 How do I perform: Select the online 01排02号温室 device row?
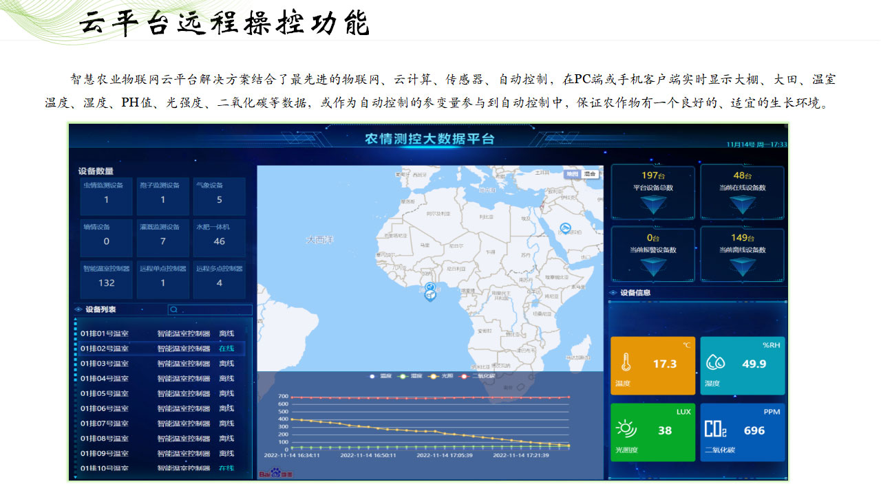(162, 349)
